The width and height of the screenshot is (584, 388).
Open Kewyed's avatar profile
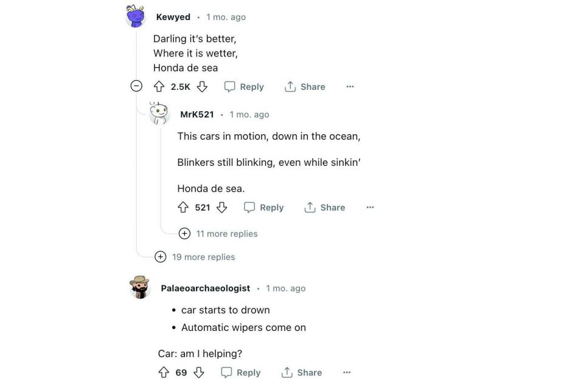136,16
